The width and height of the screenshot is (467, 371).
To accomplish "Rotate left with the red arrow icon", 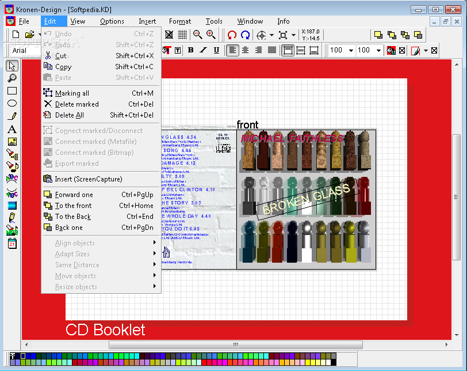I will tap(232, 35).
